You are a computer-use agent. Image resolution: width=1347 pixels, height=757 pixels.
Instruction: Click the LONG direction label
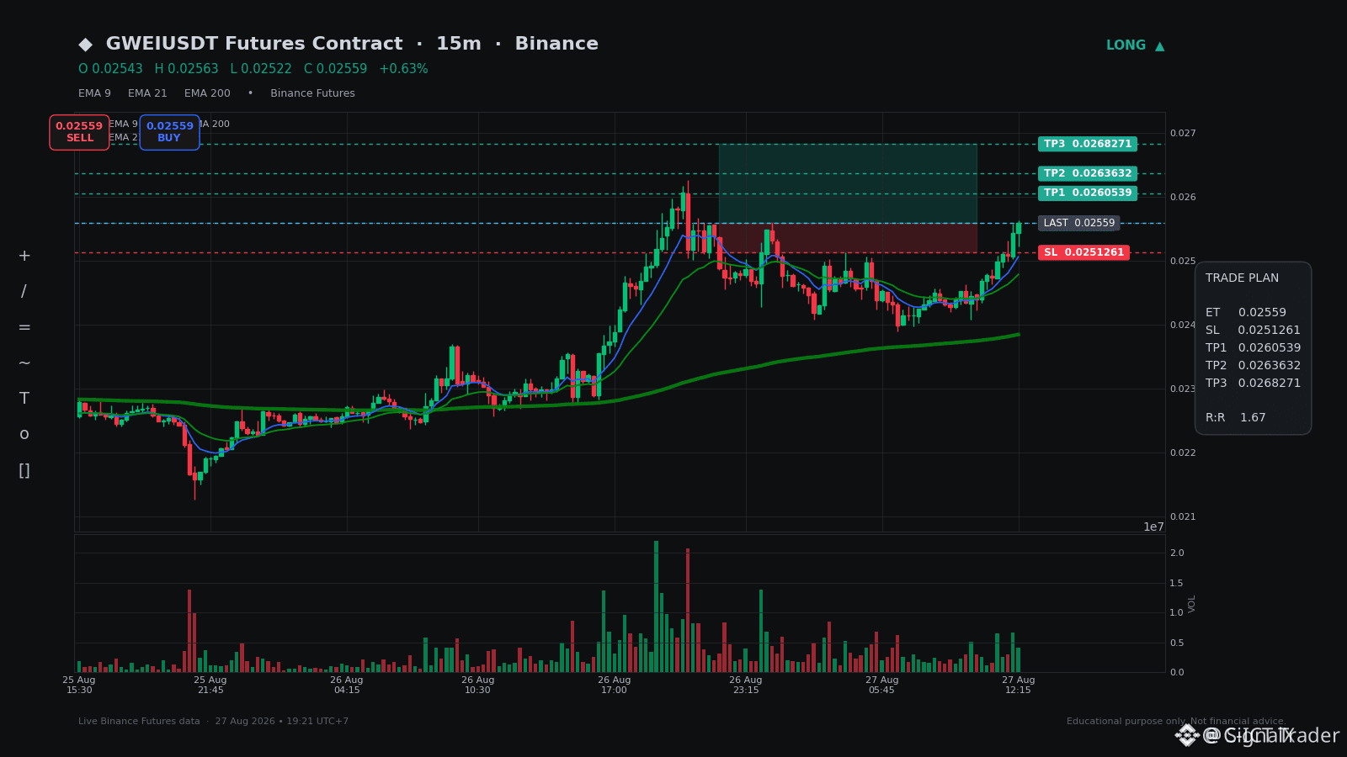1126,45
